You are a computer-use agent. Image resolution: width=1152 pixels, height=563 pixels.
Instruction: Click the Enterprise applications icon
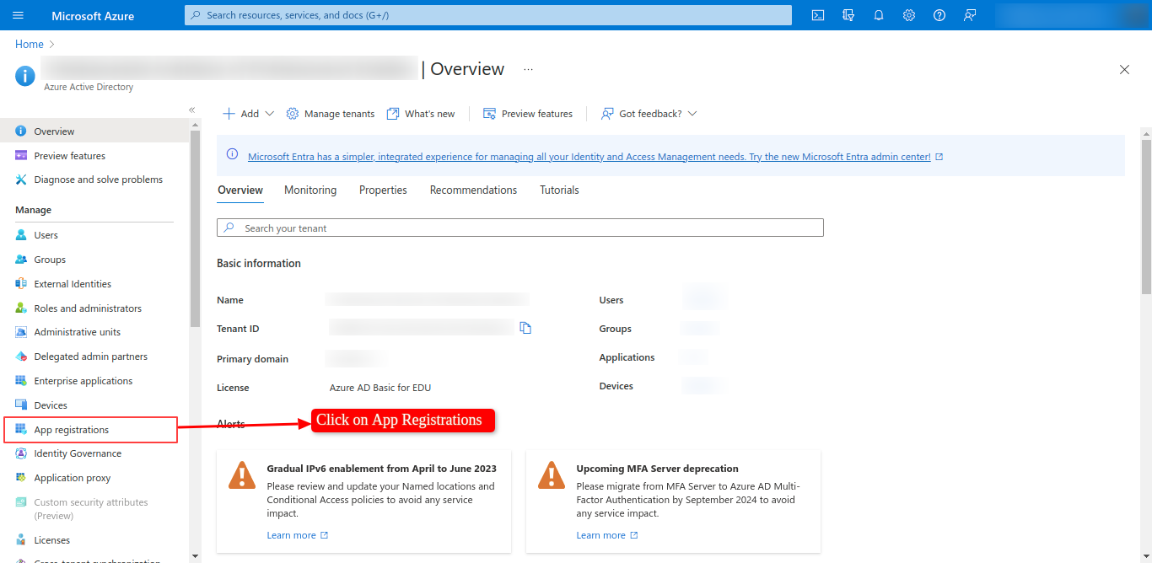click(21, 381)
